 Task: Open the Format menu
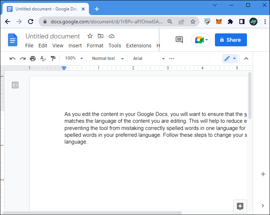(x=95, y=46)
